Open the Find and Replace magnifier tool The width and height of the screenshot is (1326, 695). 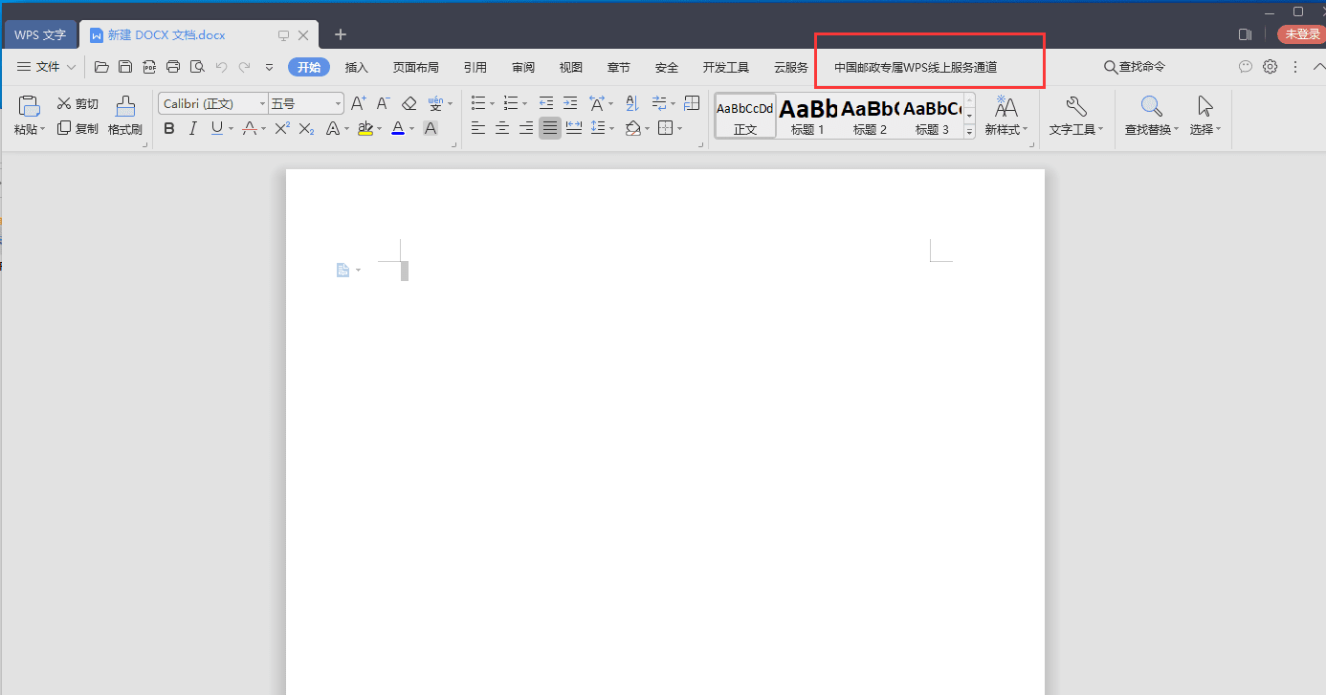(1152, 116)
